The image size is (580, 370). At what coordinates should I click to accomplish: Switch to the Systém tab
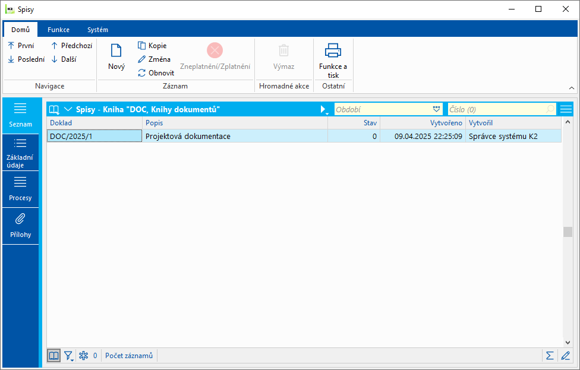97,30
